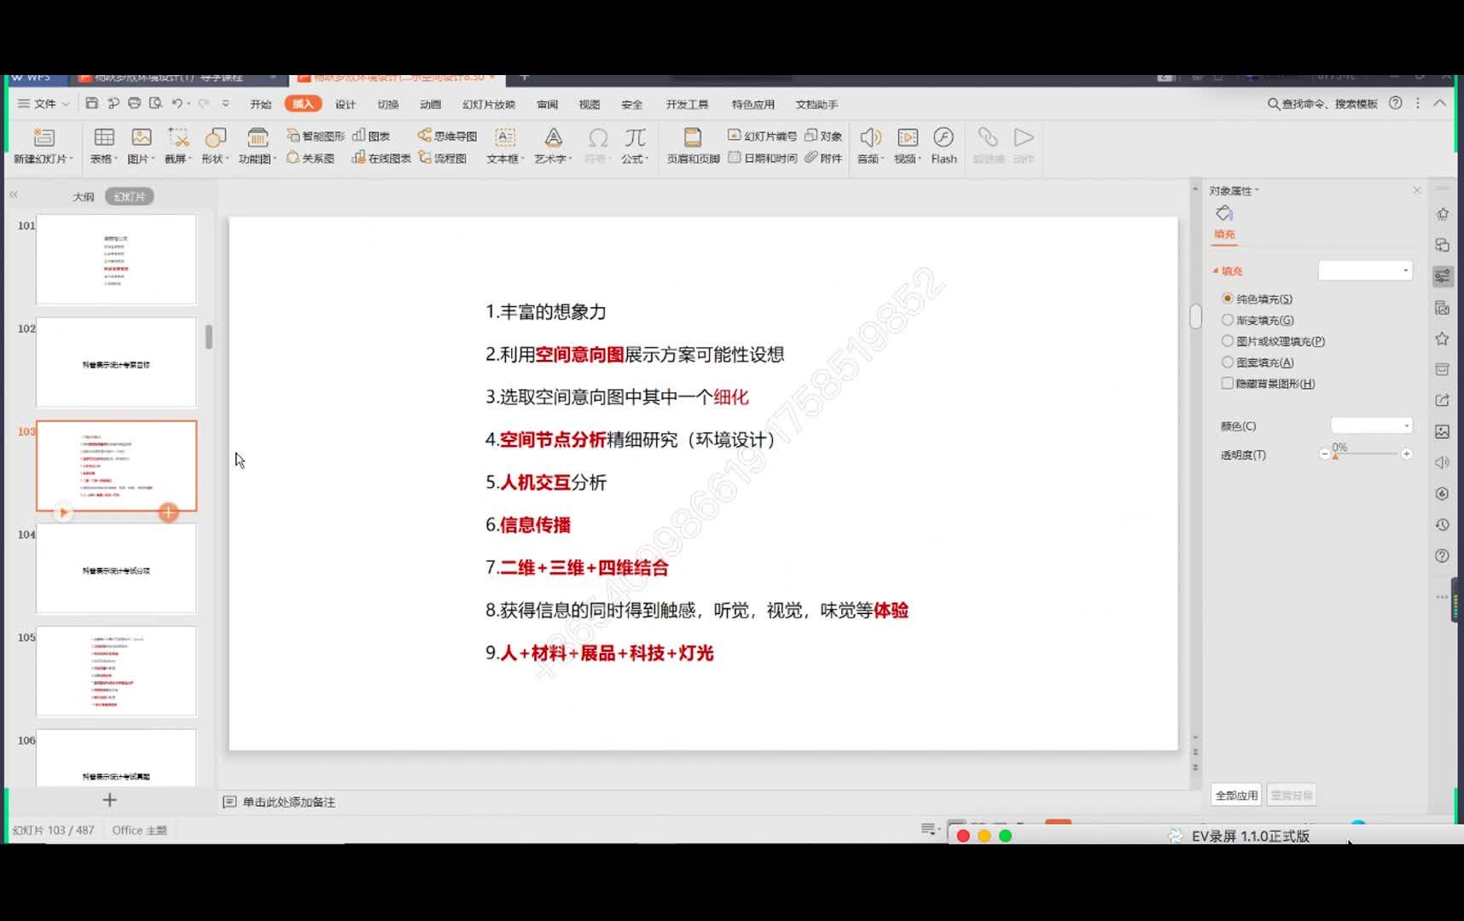Collapse the 填充 section triangle
Viewport: 1464px width, 921px height.
[1216, 270]
